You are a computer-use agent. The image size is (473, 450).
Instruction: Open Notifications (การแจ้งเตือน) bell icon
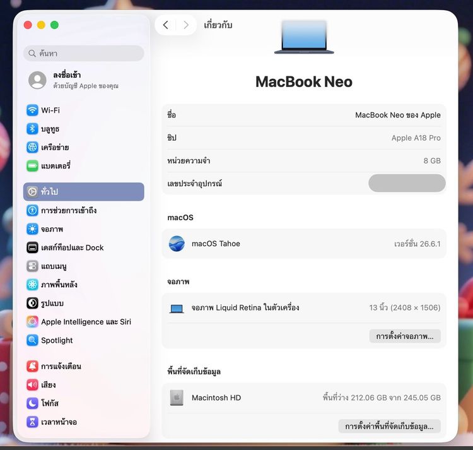click(x=32, y=366)
